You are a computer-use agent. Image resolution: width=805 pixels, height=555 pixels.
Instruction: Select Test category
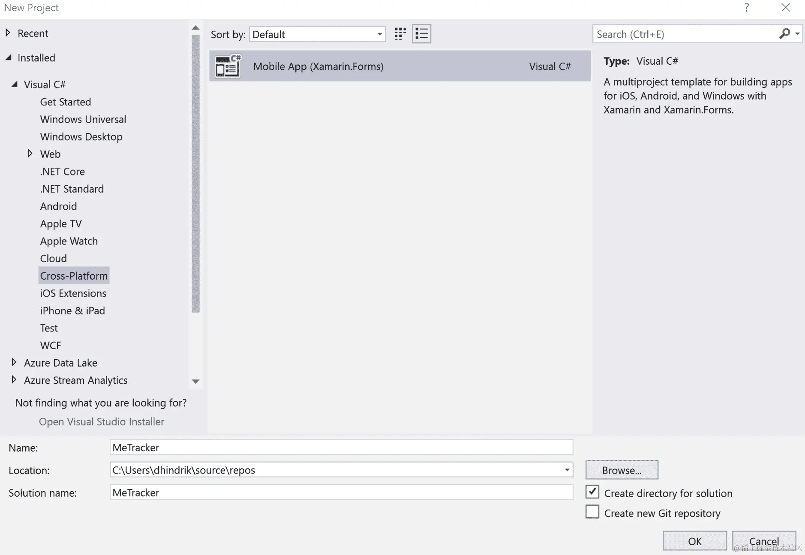click(49, 328)
